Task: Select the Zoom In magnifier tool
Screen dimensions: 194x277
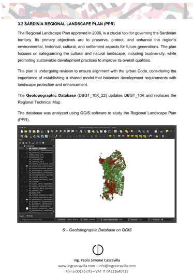Action: 56,132
